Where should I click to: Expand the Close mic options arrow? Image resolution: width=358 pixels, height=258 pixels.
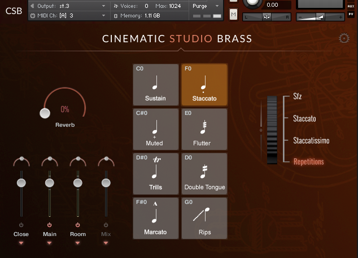coord(21,243)
